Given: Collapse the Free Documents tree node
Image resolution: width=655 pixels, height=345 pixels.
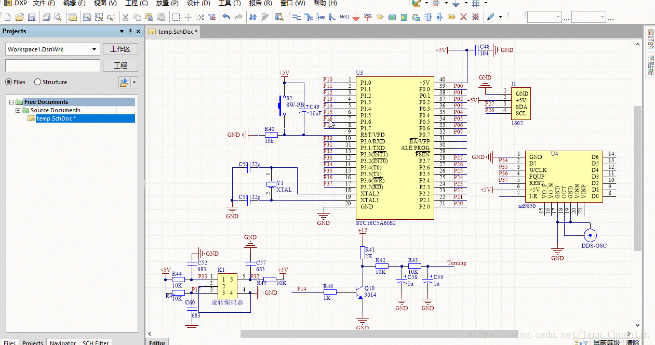Looking at the screenshot, I should pos(12,102).
